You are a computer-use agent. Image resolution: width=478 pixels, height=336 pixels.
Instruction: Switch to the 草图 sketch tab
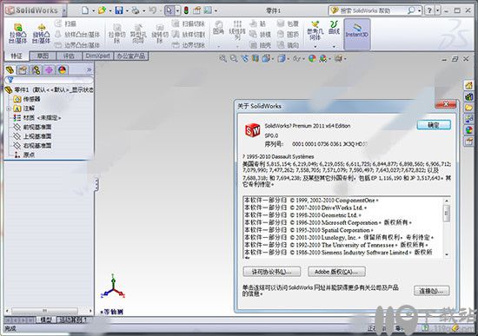[x=43, y=56]
